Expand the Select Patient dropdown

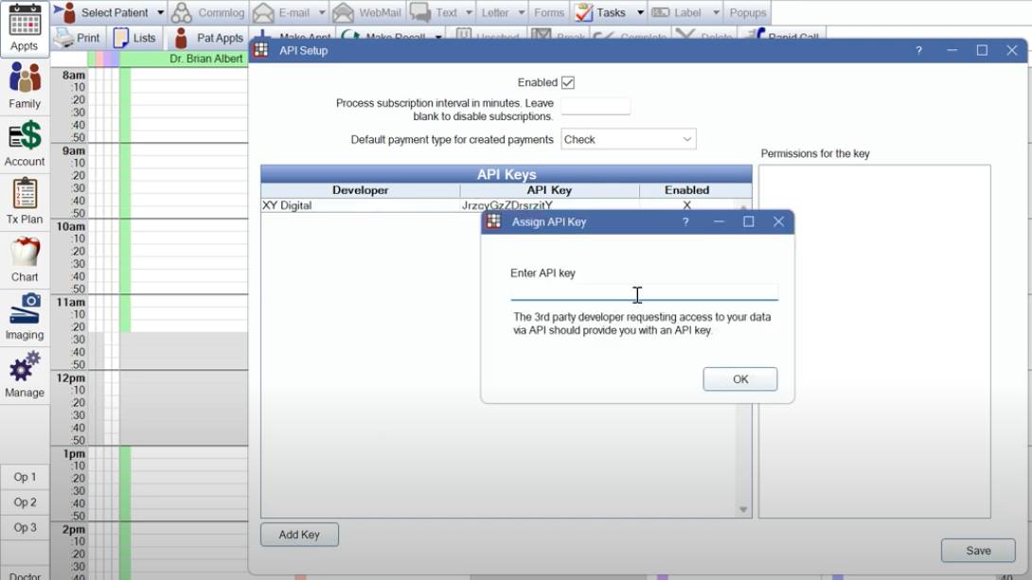161,12
